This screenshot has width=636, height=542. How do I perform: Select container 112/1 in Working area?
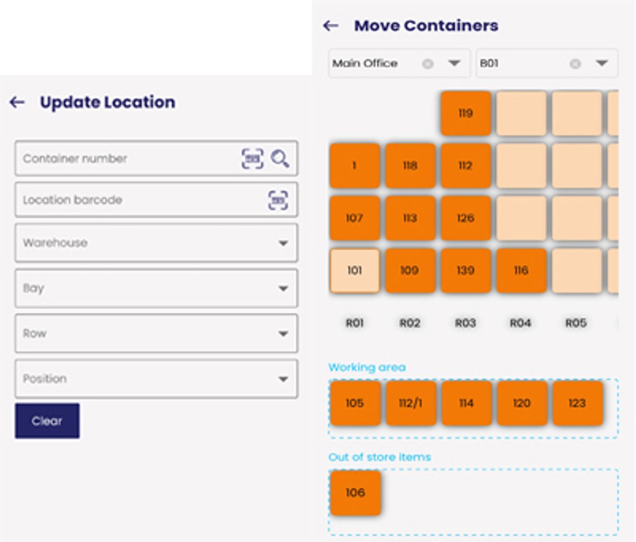tap(410, 403)
